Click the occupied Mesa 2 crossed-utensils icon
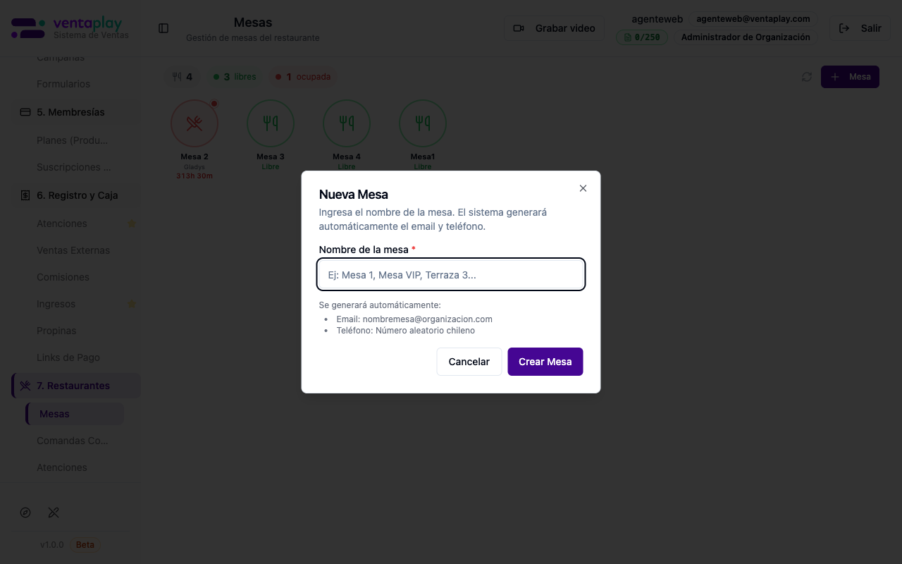The height and width of the screenshot is (564, 902). pos(194,123)
